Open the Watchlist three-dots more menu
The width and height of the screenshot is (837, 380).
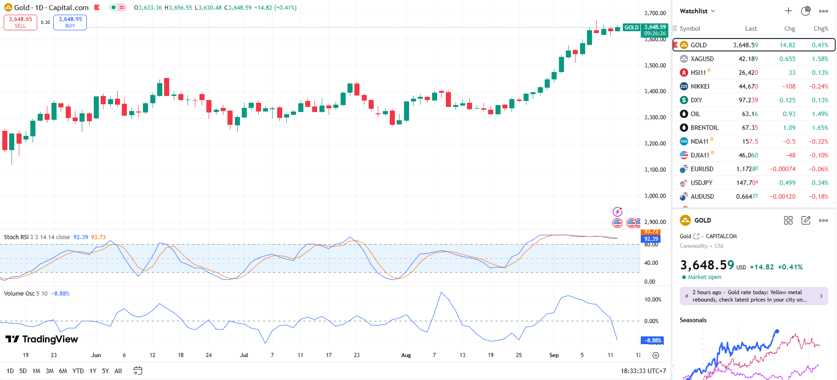coord(823,11)
